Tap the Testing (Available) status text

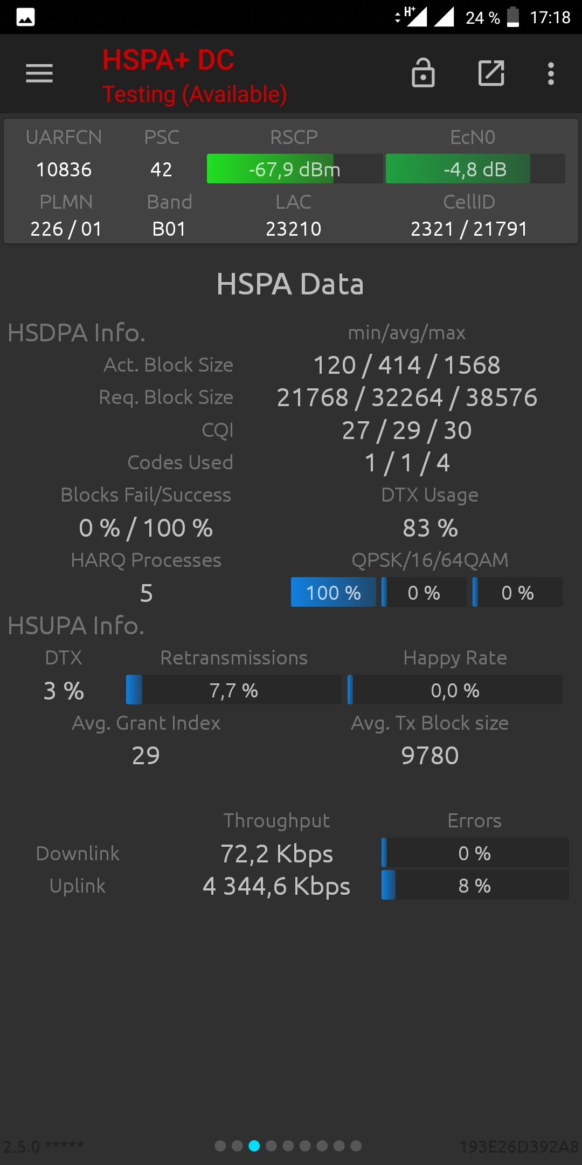(195, 94)
